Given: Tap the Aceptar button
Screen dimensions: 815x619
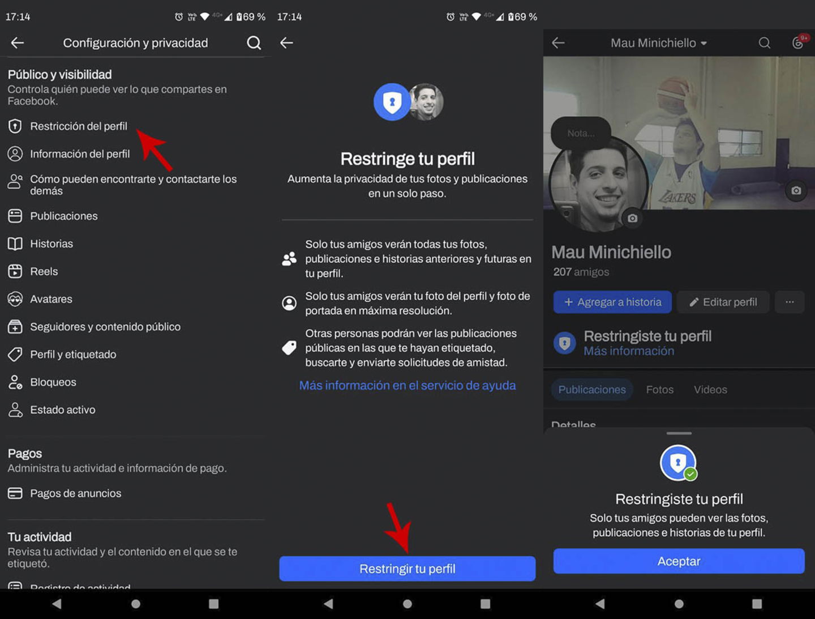Looking at the screenshot, I should tap(679, 561).
